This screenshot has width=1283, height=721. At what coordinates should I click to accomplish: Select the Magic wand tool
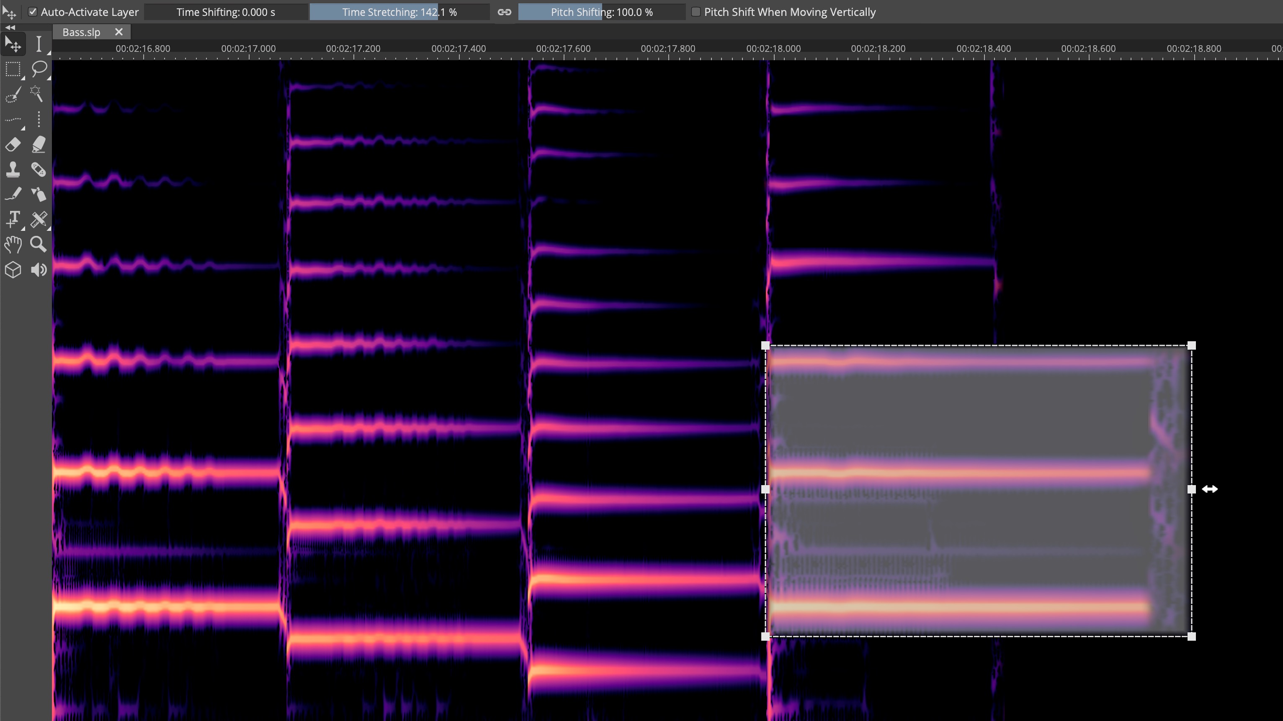[x=37, y=94]
